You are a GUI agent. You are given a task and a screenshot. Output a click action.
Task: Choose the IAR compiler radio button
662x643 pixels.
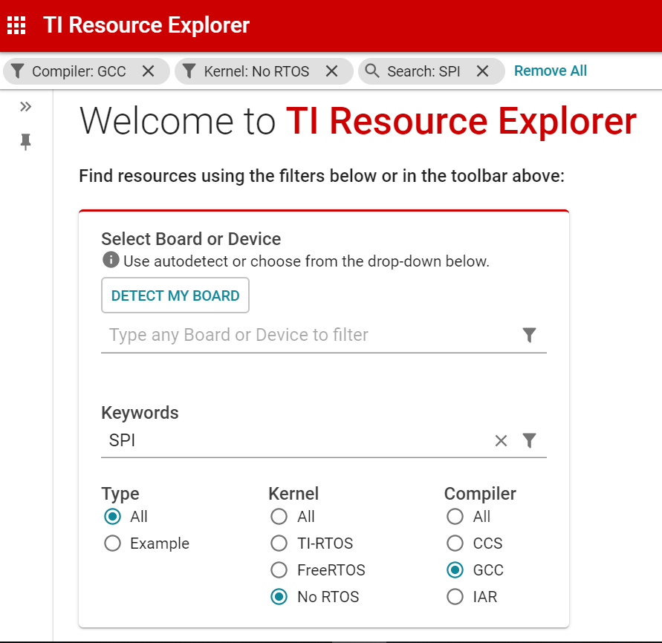[455, 597]
